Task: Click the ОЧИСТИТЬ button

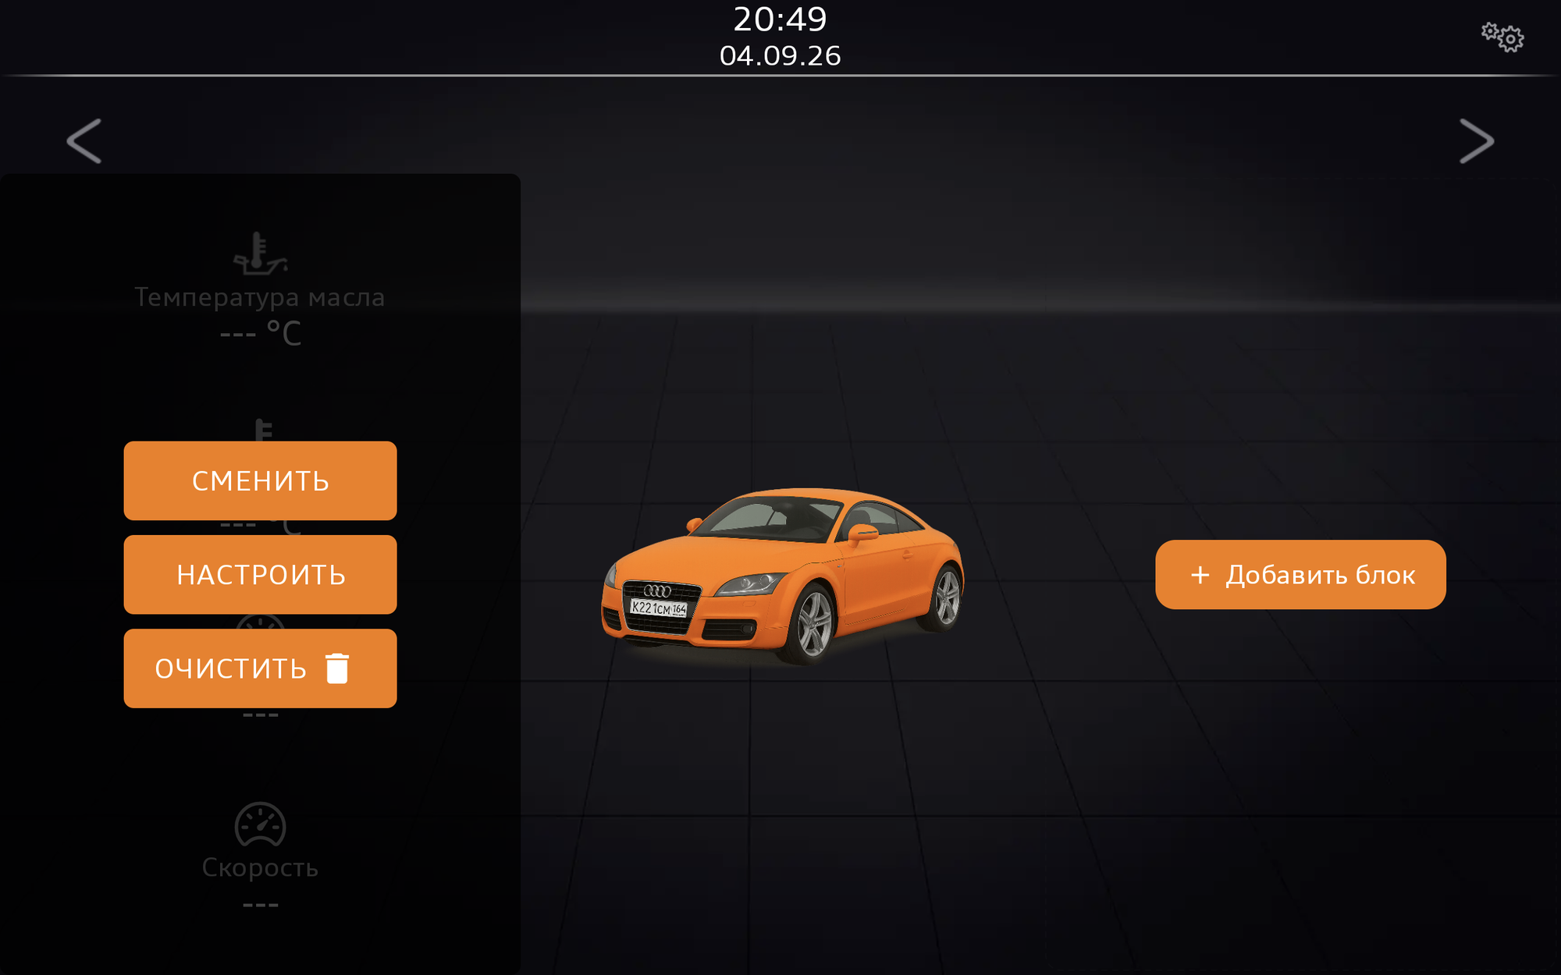Action: point(260,668)
